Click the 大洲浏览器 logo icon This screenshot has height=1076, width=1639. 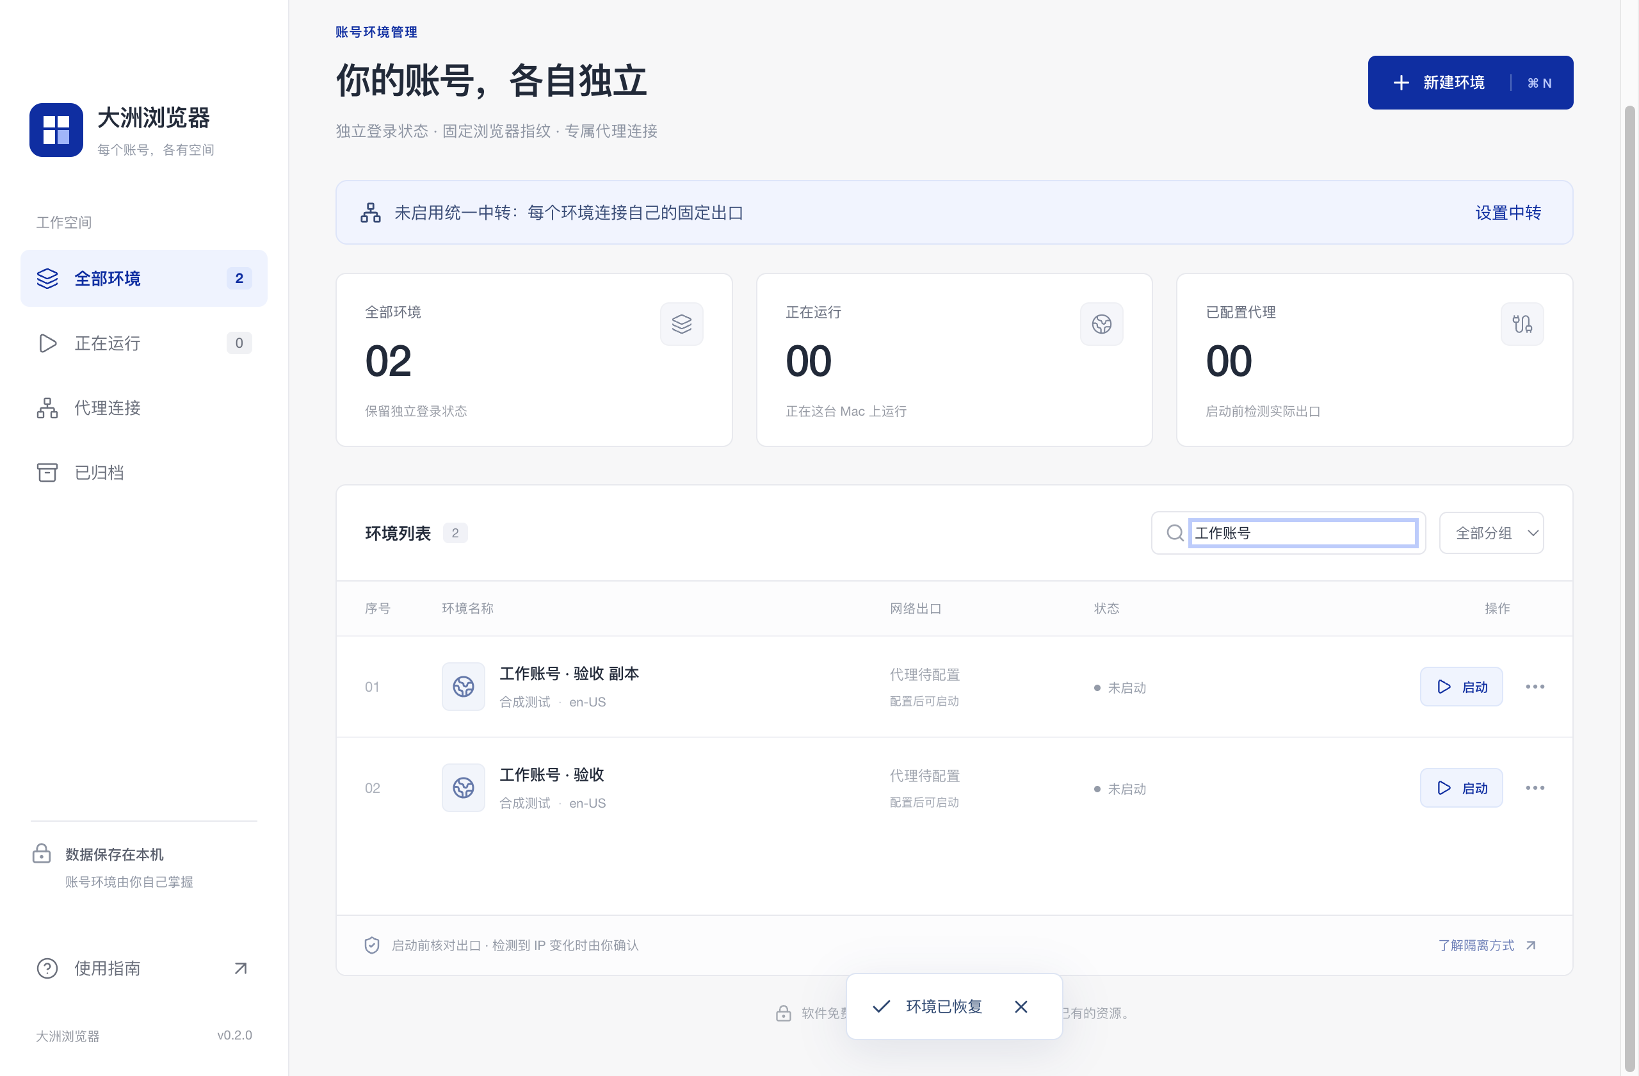click(56, 130)
